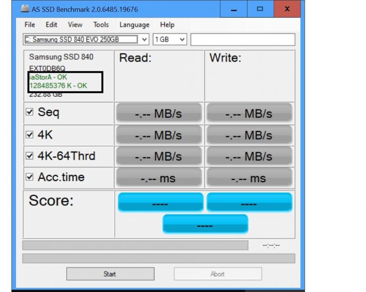The height and width of the screenshot is (292, 366).
Task: Click the lower progress bar
Action: [x=159, y=258]
